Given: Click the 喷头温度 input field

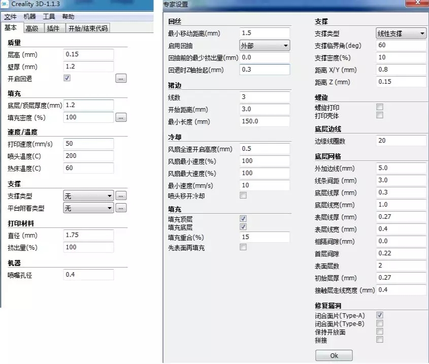Looking at the screenshot, I should click(88, 156).
